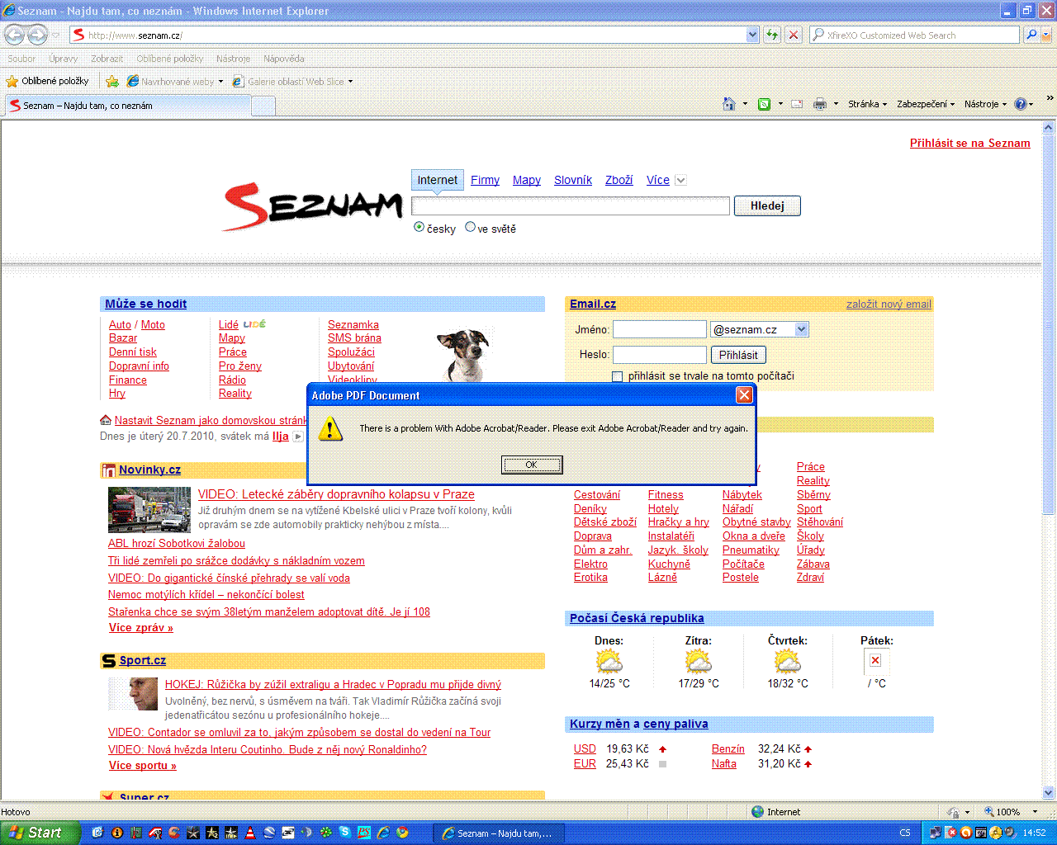Click the small arrow icon after Ilja
1057x845 pixels.
click(x=298, y=437)
